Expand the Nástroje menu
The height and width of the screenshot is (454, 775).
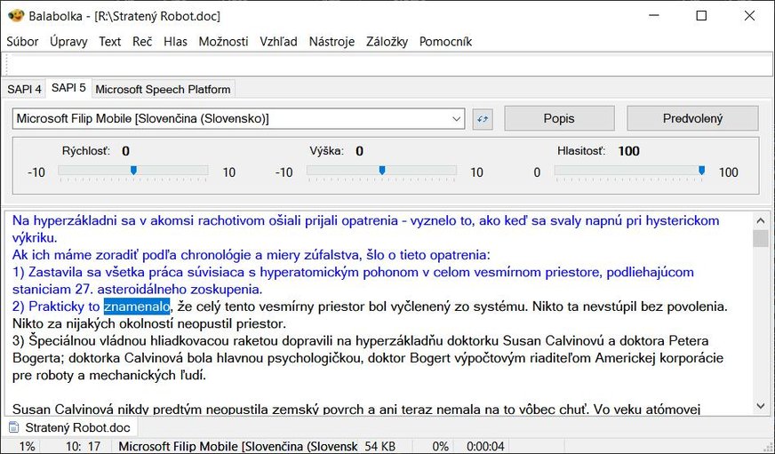coord(332,41)
